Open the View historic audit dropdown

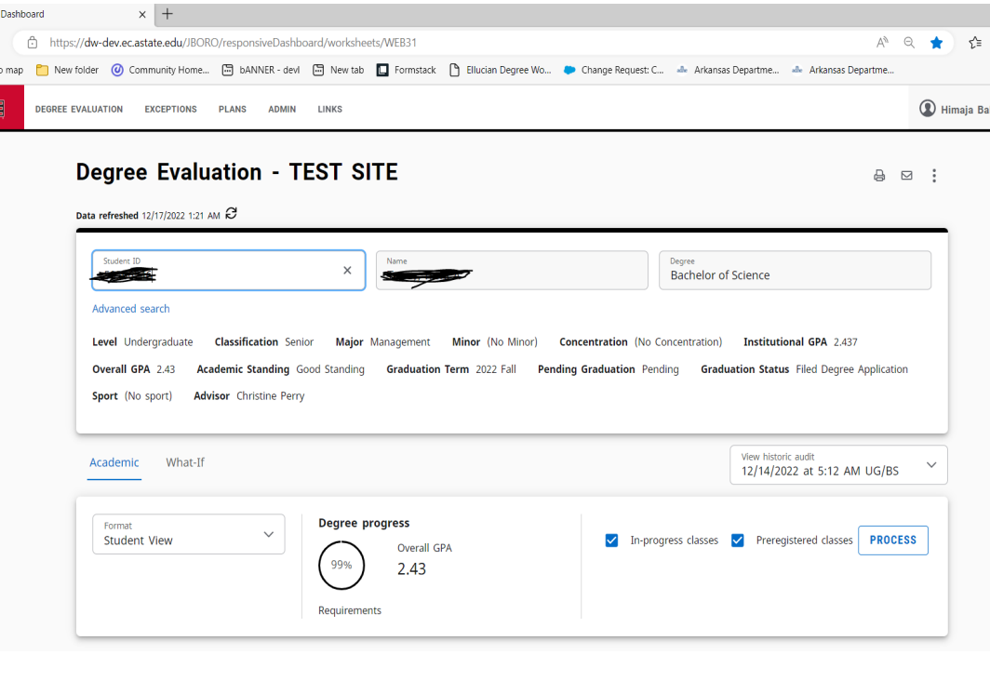point(838,465)
